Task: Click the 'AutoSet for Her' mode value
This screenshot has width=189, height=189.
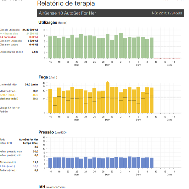Action: 28,139
